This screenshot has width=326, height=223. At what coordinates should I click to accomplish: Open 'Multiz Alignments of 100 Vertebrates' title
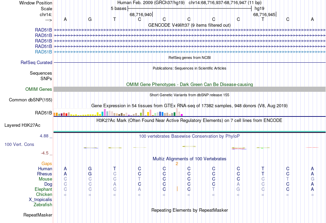click(x=189, y=159)
